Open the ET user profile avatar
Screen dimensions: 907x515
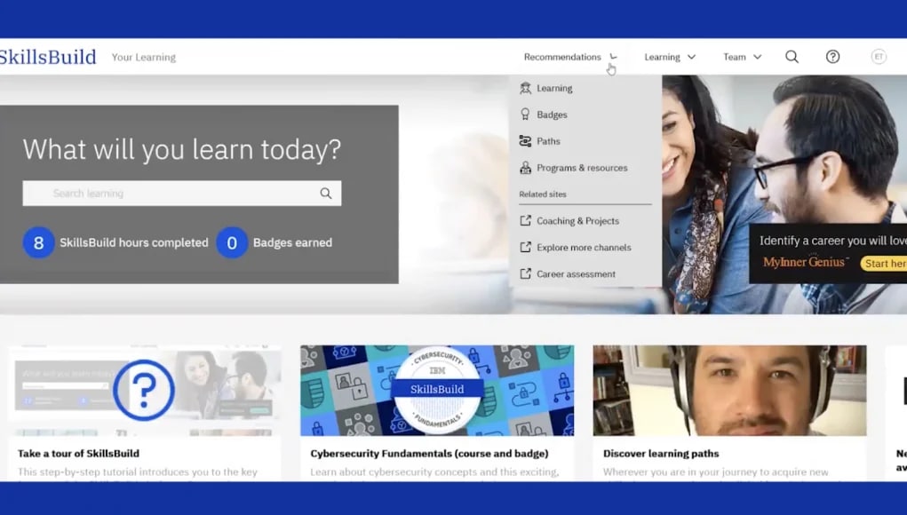point(879,57)
